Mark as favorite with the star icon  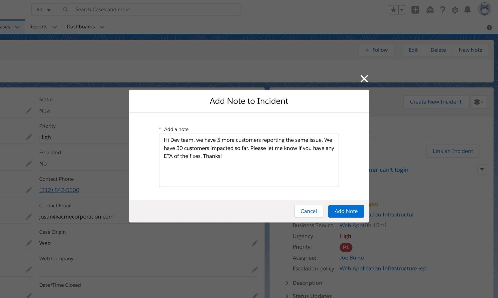393,10
